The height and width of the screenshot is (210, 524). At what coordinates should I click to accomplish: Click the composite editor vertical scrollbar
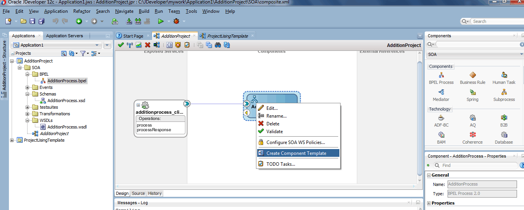[420, 118]
